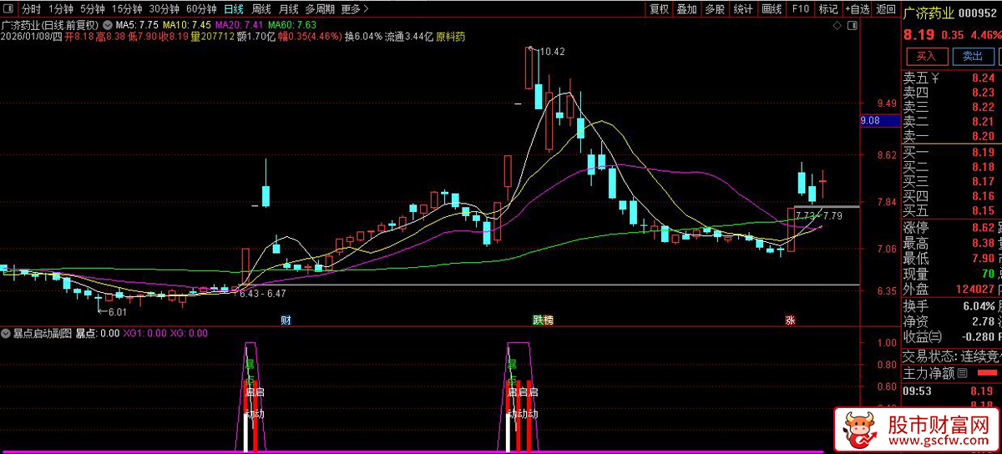1002x454 pixels.
Task: Click the blue 9.08 price axis marker
Action: 870,121
